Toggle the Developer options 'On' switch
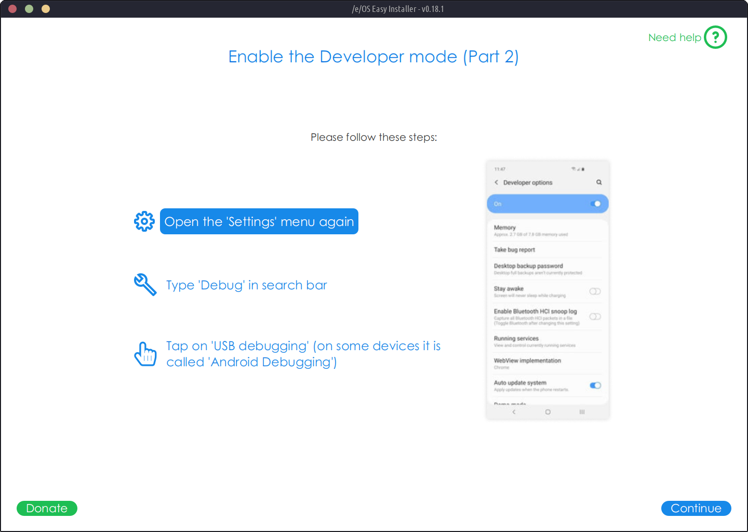Viewport: 748px width, 532px height. (x=595, y=204)
